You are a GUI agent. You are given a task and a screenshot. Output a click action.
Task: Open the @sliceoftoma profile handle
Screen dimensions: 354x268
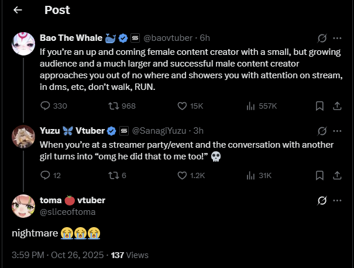click(x=68, y=211)
